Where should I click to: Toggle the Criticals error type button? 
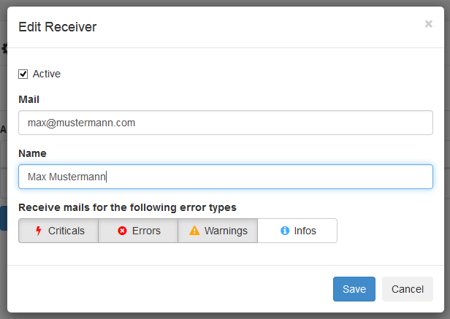(58, 231)
